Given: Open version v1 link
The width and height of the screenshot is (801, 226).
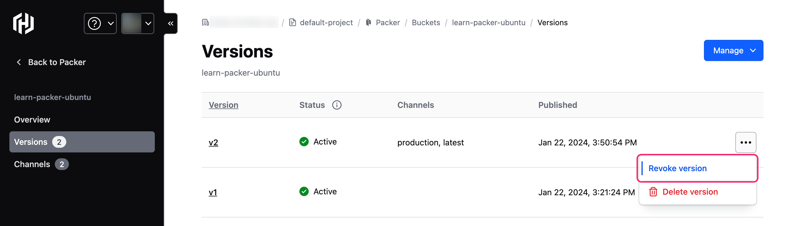Looking at the screenshot, I should pos(213,192).
